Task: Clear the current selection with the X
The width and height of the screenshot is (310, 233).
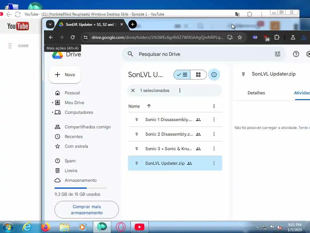Action: [x=133, y=90]
